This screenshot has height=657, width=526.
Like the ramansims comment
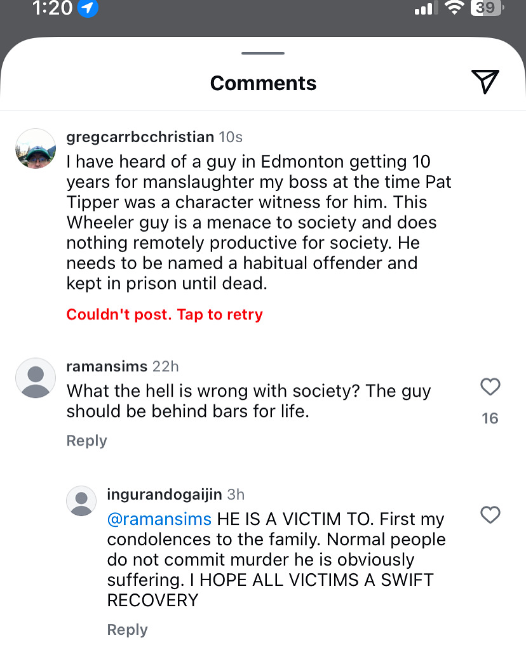pos(490,387)
